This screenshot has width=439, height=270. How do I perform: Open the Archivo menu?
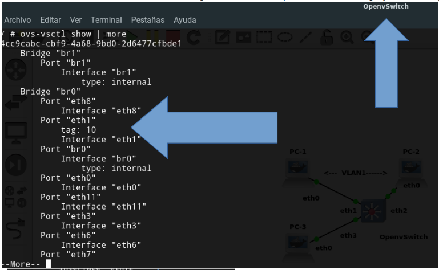coord(17,20)
